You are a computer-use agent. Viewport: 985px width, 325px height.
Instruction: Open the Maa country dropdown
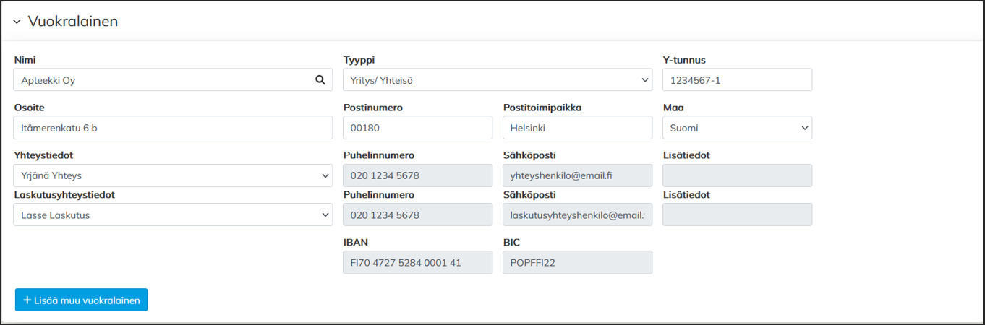[736, 128]
